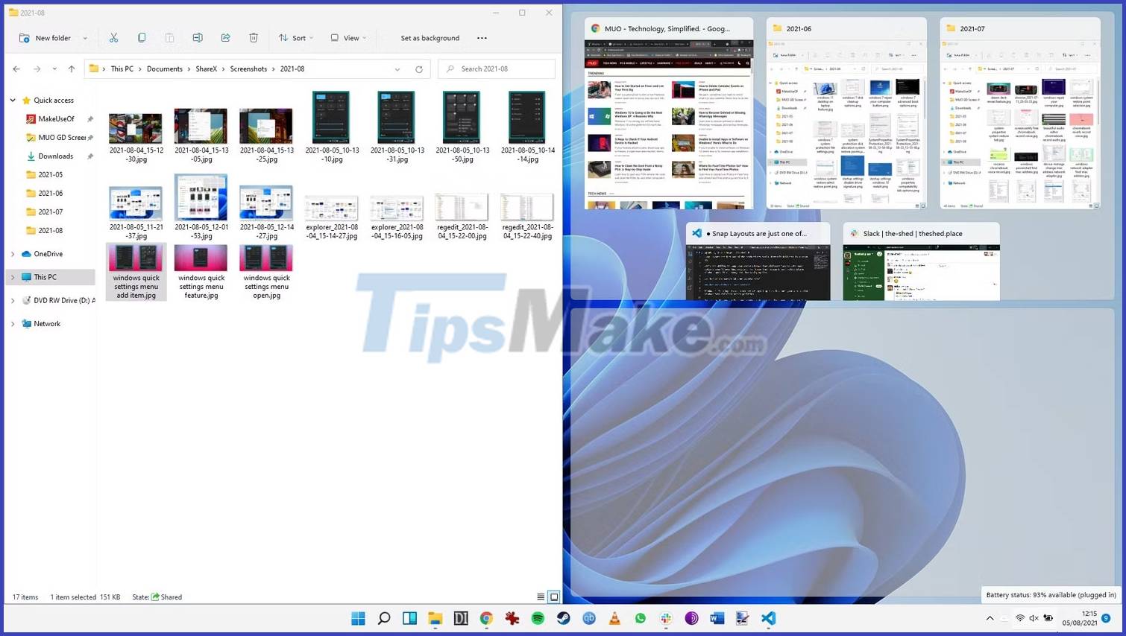Viewport: 1126px width, 636px height.
Task: Open qBittorrent from the taskbar
Action: click(x=589, y=618)
